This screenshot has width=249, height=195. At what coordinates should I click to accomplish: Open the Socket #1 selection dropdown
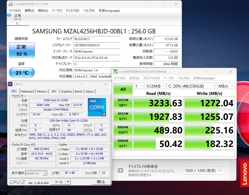coord(36,173)
